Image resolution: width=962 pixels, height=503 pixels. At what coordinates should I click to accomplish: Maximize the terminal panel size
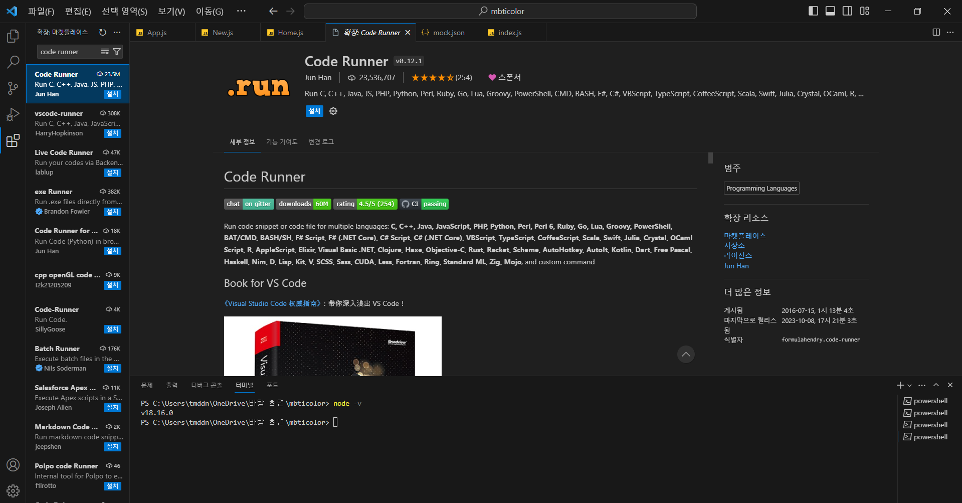coord(936,385)
